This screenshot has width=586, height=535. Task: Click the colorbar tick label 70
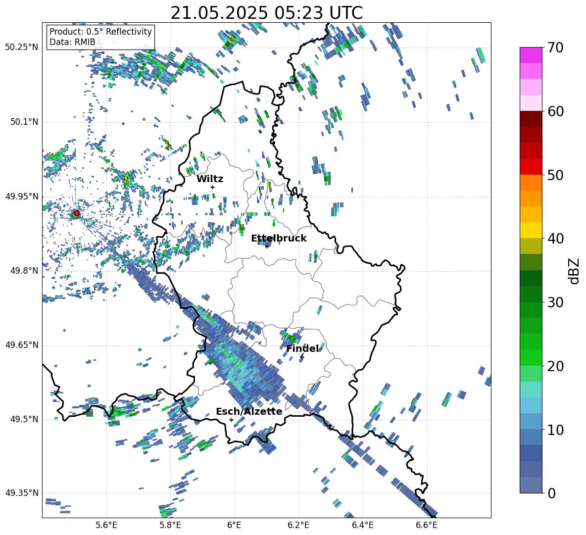(x=555, y=48)
